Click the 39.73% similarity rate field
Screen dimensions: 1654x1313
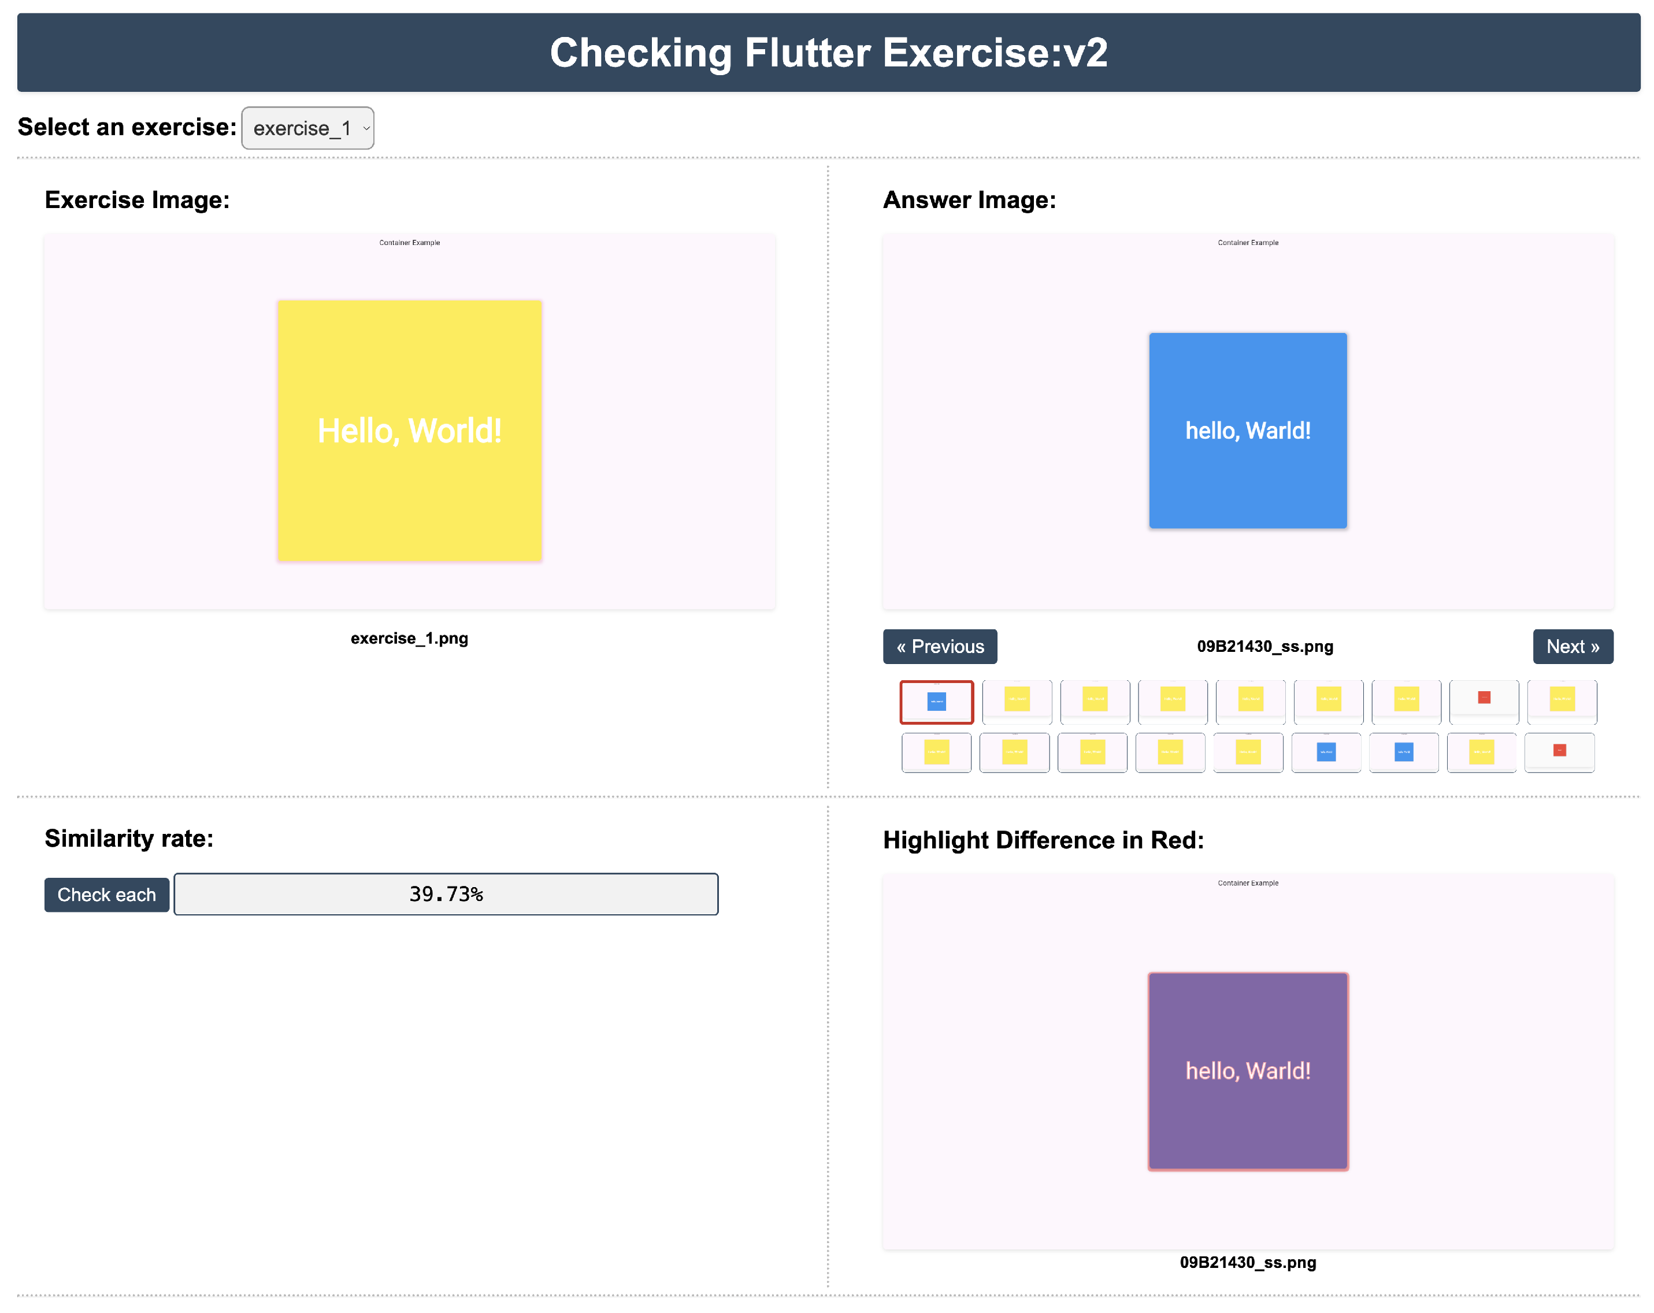[x=446, y=894]
